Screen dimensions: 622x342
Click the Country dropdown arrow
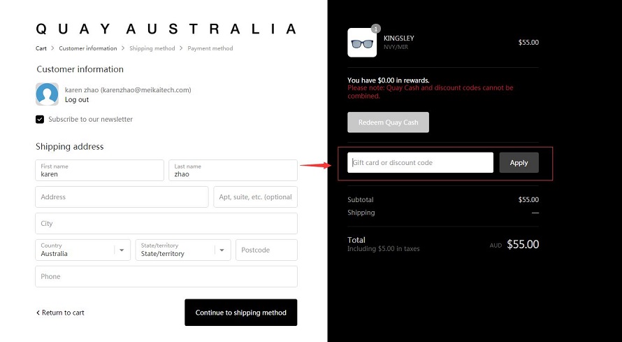pyautogui.click(x=122, y=250)
